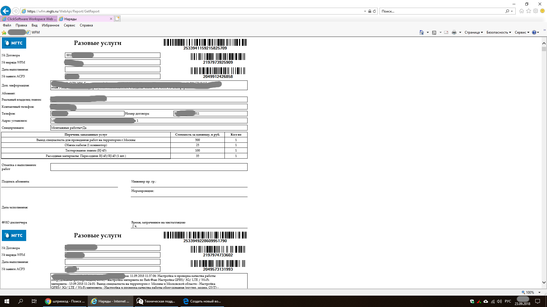Print the page using the printer icon
Viewport: 547px width, 307px height.
454,32
